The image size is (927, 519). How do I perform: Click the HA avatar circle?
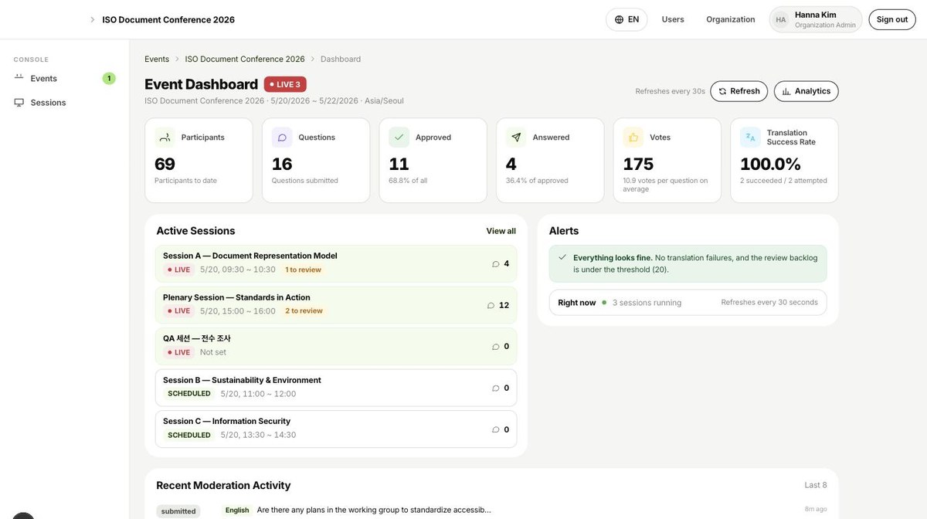(x=781, y=19)
